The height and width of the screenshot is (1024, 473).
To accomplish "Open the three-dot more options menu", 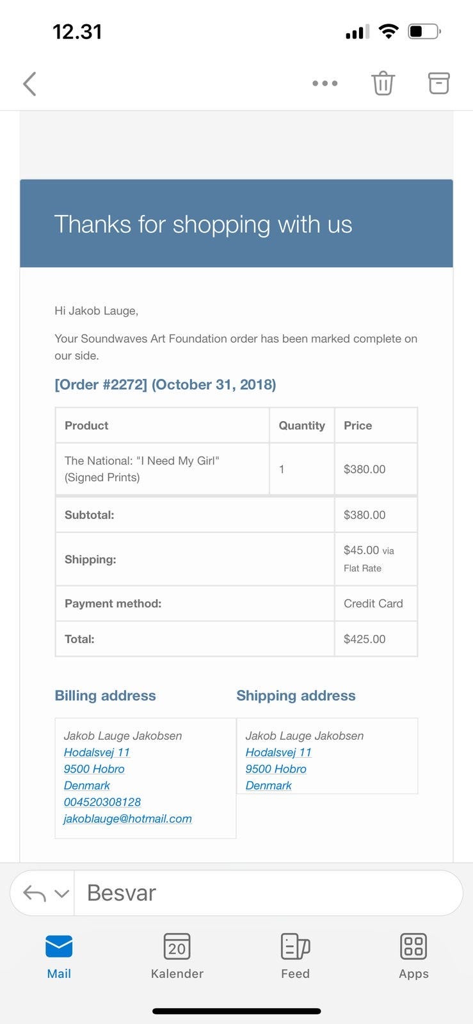I will 325,83.
